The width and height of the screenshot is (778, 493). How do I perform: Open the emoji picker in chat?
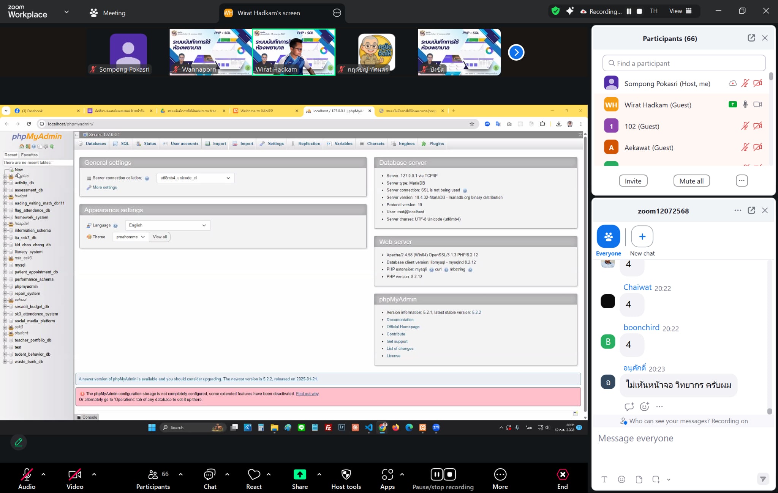click(621, 479)
